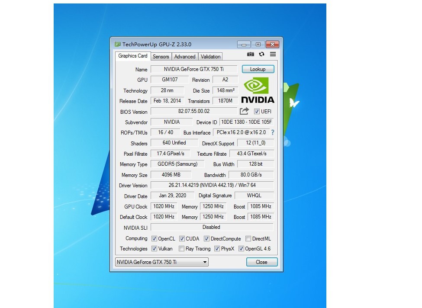The height and width of the screenshot is (308, 422).
Task: Open the Advanced tab
Action: [185, 57]
